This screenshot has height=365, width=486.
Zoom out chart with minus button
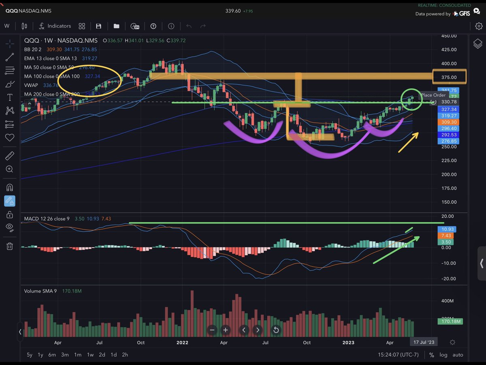pos(212,330)
